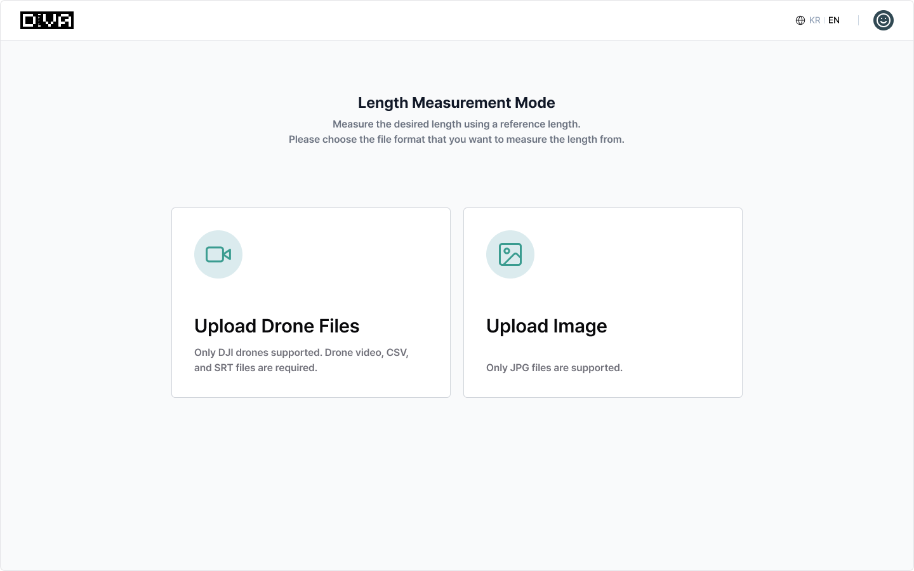The height and width of the screenshot is (571, 914).
Task: Choose the Upload Image title
Action: point(546,326)
